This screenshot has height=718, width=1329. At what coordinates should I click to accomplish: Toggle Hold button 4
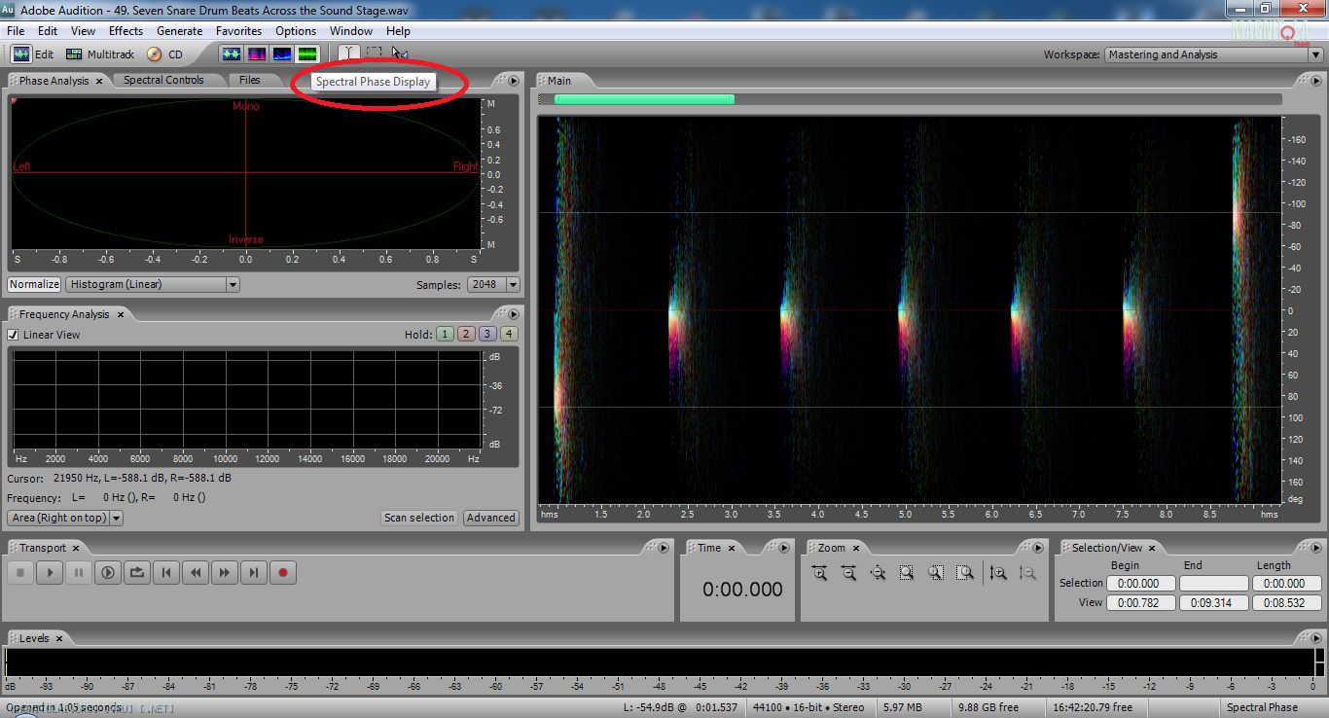(509, 334)
